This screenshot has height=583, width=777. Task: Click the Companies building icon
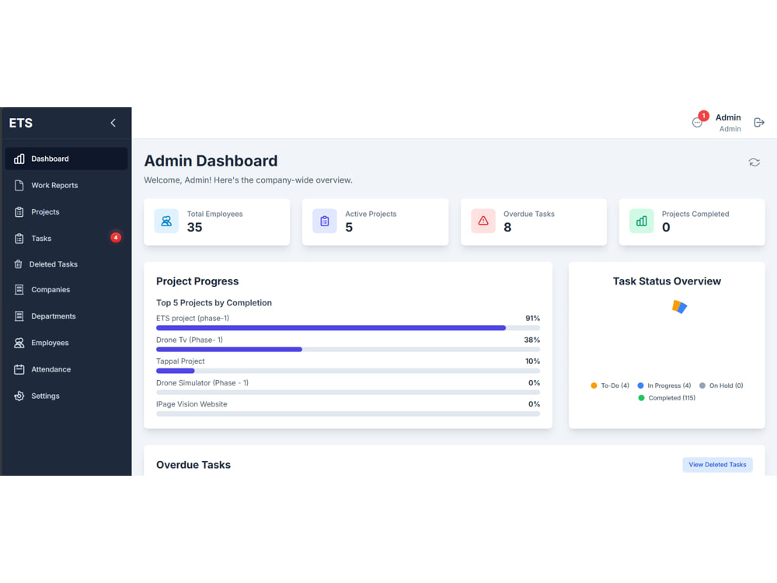coord(19,289)
